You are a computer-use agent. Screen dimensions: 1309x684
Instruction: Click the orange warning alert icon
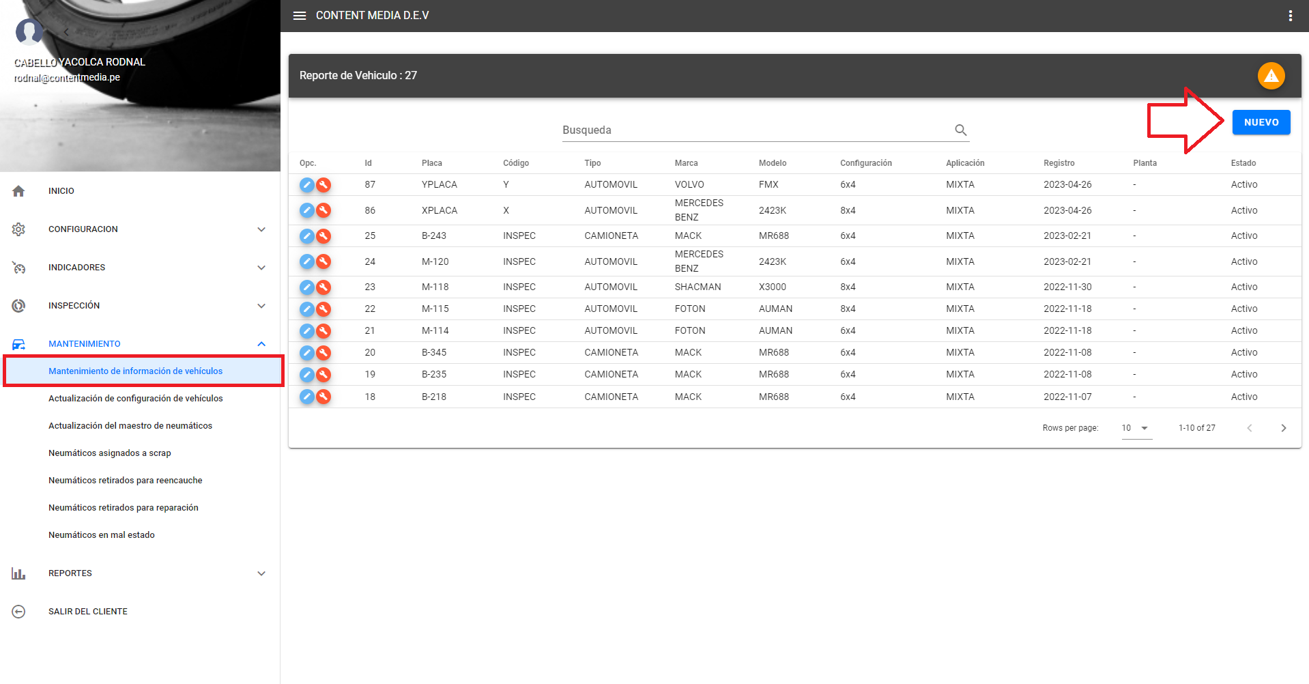[1271, 76]
